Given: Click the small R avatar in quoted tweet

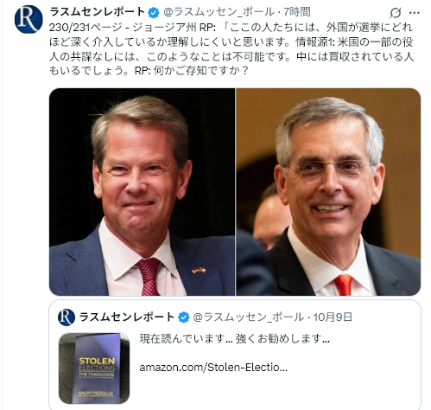Looking at the screenshot, I should 67,317.
